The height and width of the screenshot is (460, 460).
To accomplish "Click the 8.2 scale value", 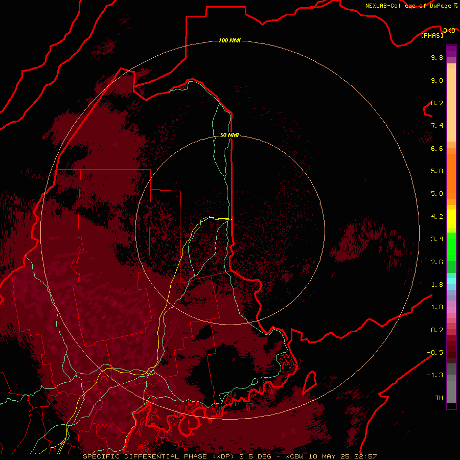I will pos(437,103).
